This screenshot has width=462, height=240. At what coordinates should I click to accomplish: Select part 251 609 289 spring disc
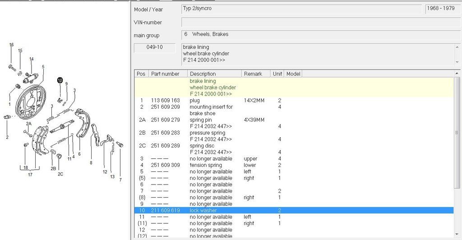point(294,149)
